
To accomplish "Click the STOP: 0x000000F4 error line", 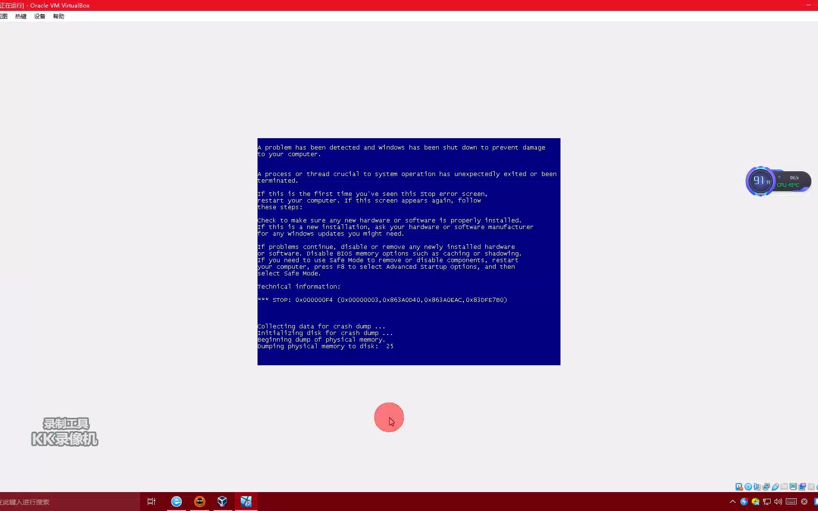I will pyautogui.click(x=382, y=300).
